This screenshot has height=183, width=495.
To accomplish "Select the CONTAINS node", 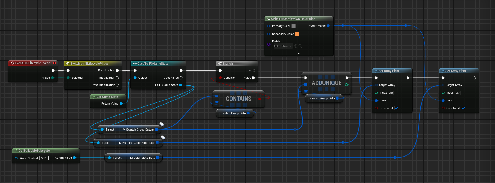I will coord(238,99).
